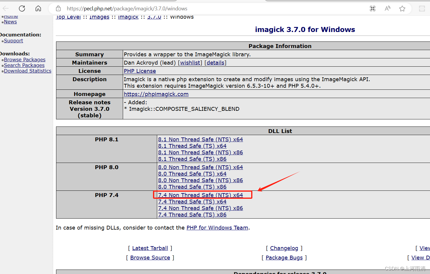Download the highlighted 7.4 Non Thread Safe x64 DLL

point(200,195)
